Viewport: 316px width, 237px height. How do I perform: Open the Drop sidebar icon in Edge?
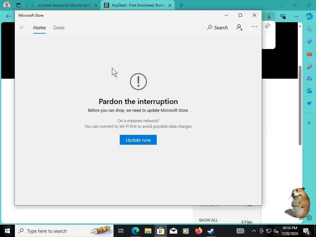[x=309, y=103]
